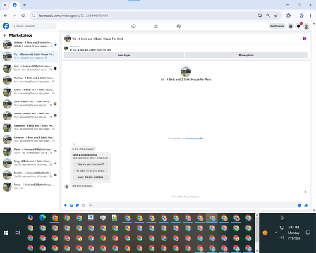View site information icon in address bar
This screenshot has height=253, width=316.
pos(33,16)
